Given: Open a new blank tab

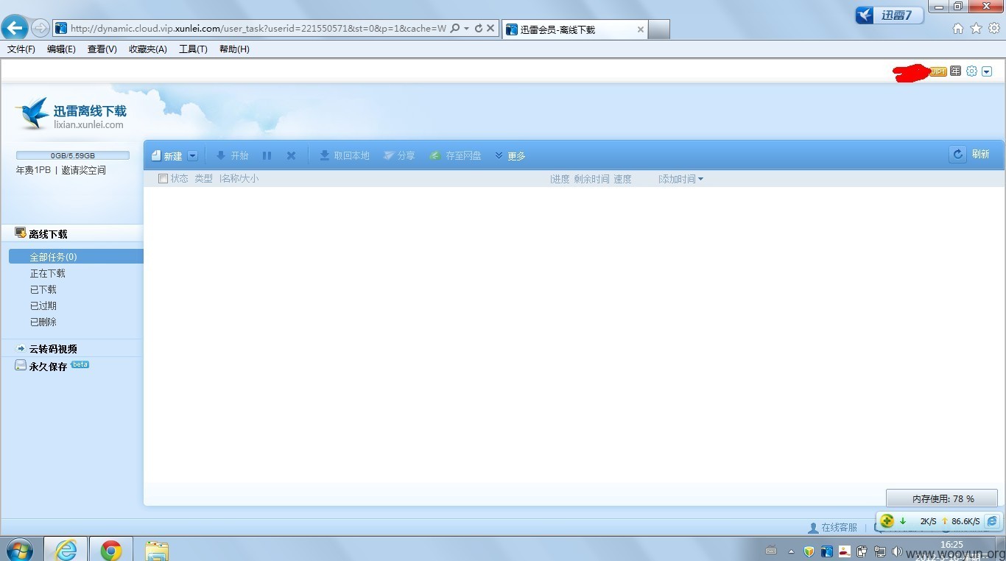Looking at the screenshot, I should click(658, 29).
